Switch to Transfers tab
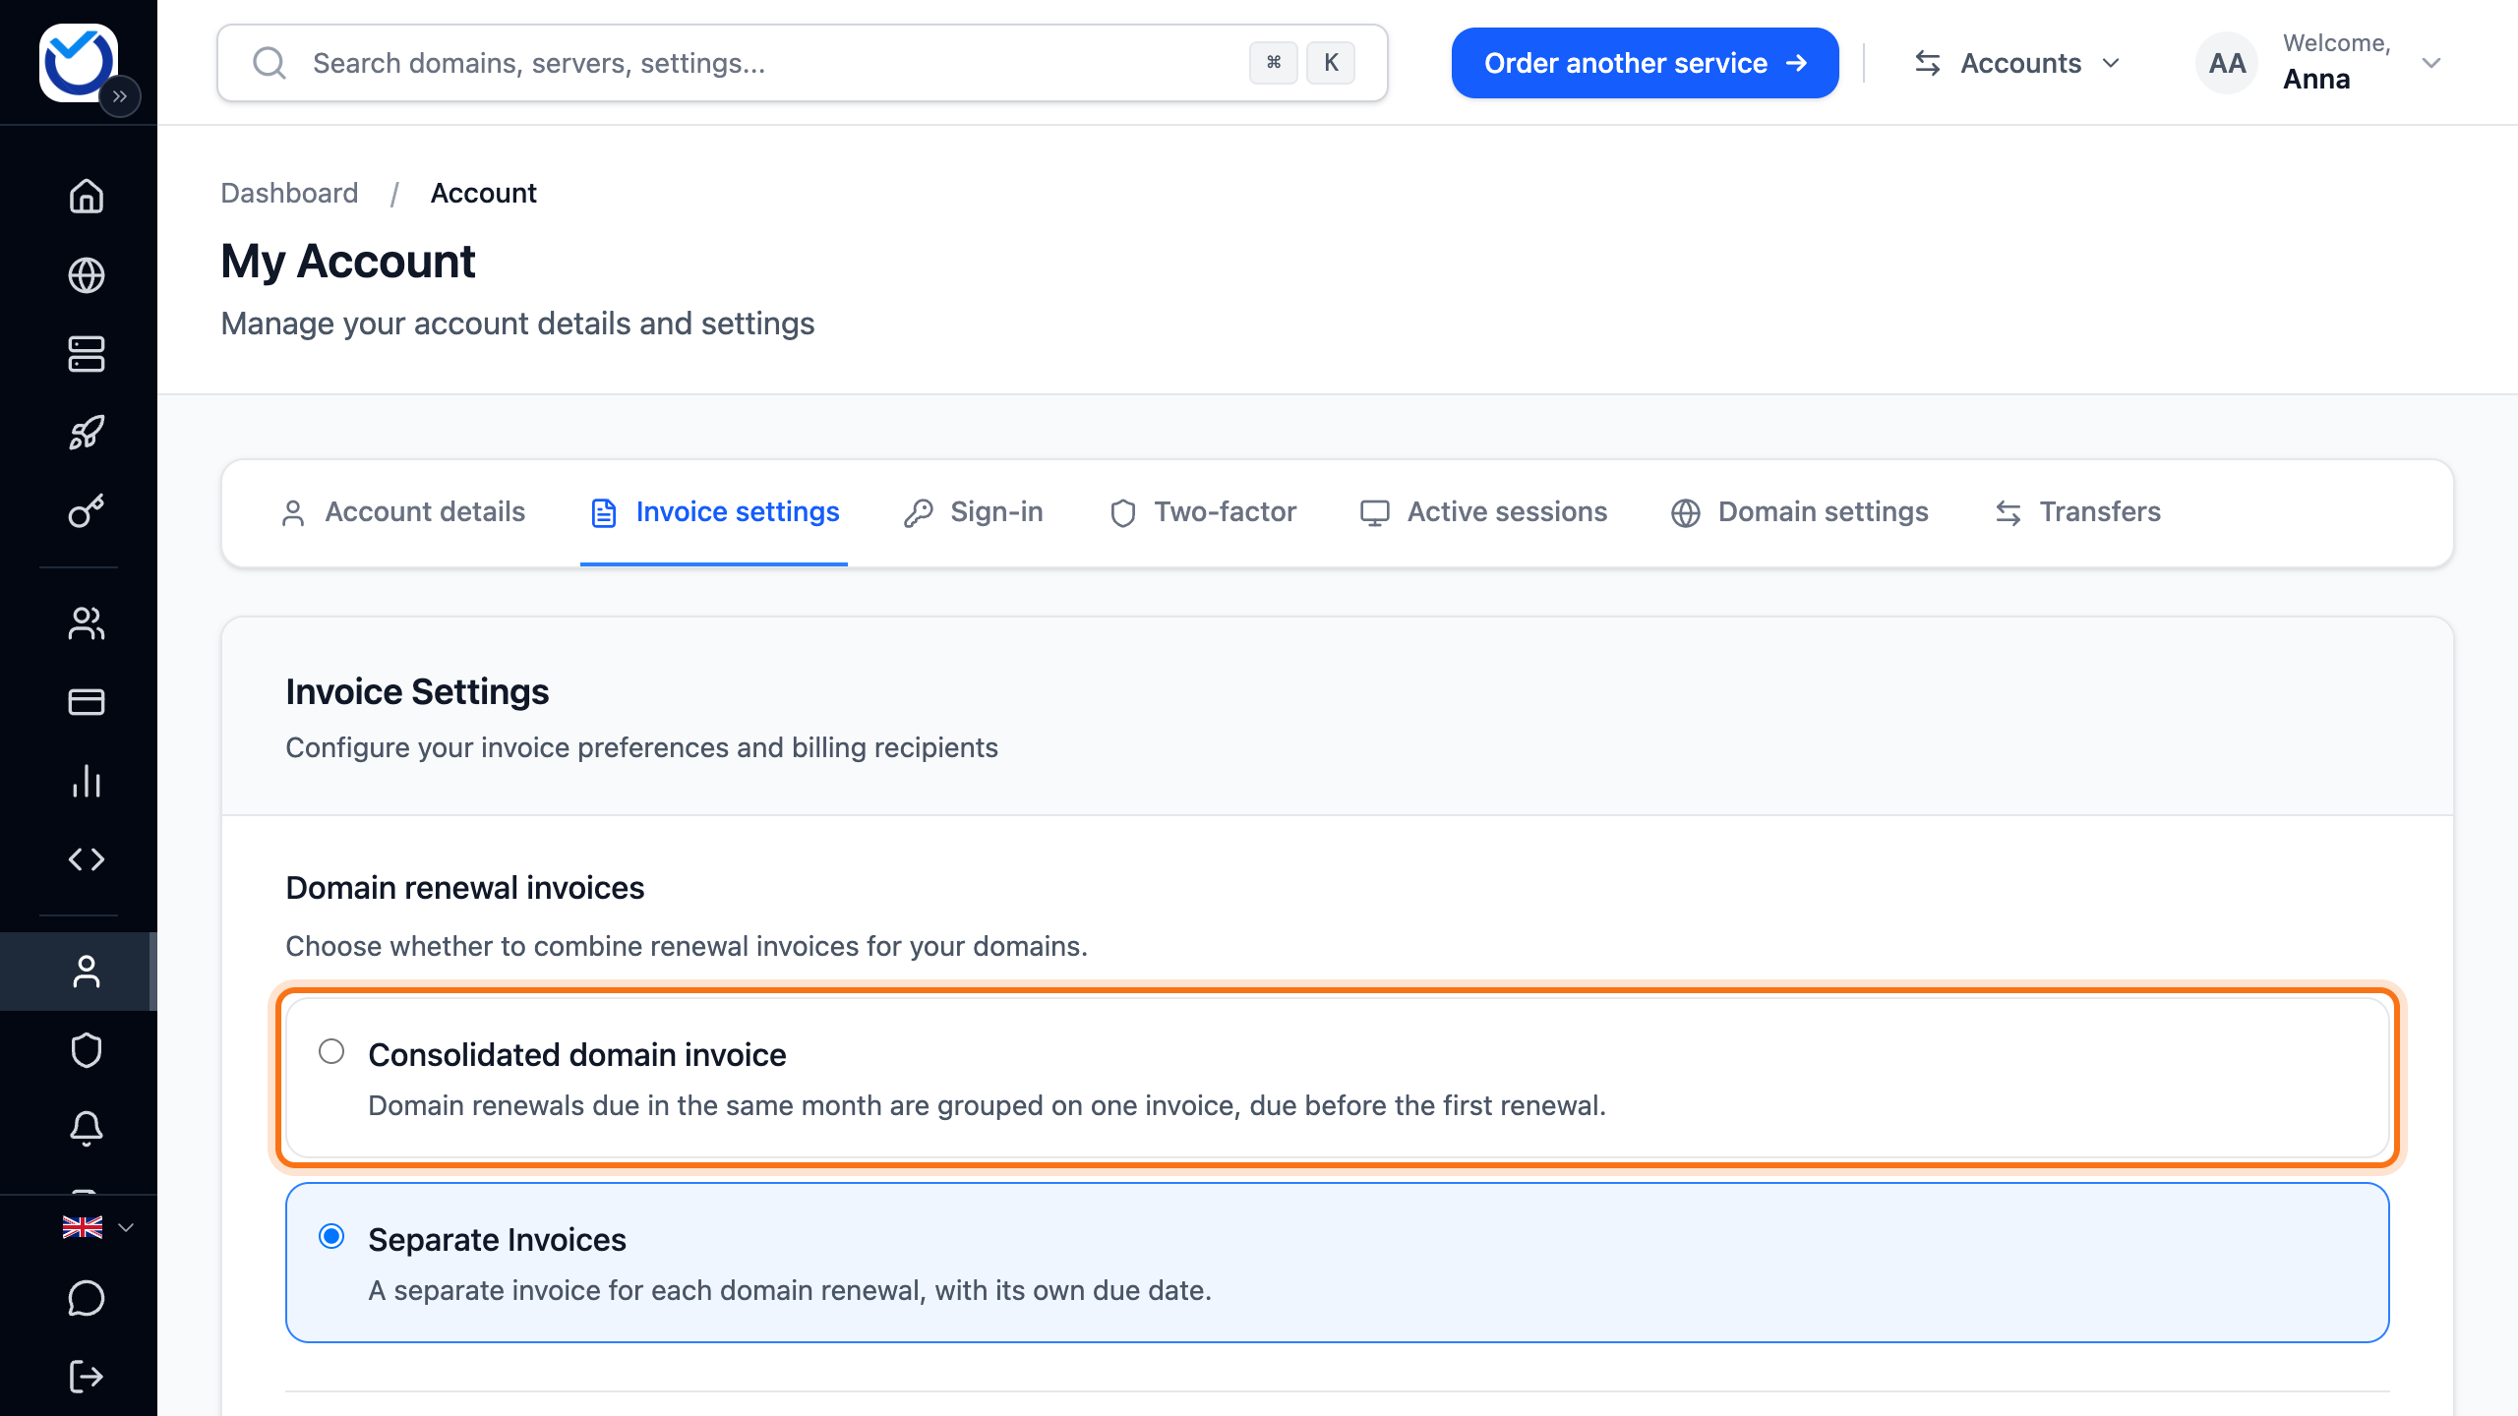2518x1416 pixels. [x=2078, y=512]
